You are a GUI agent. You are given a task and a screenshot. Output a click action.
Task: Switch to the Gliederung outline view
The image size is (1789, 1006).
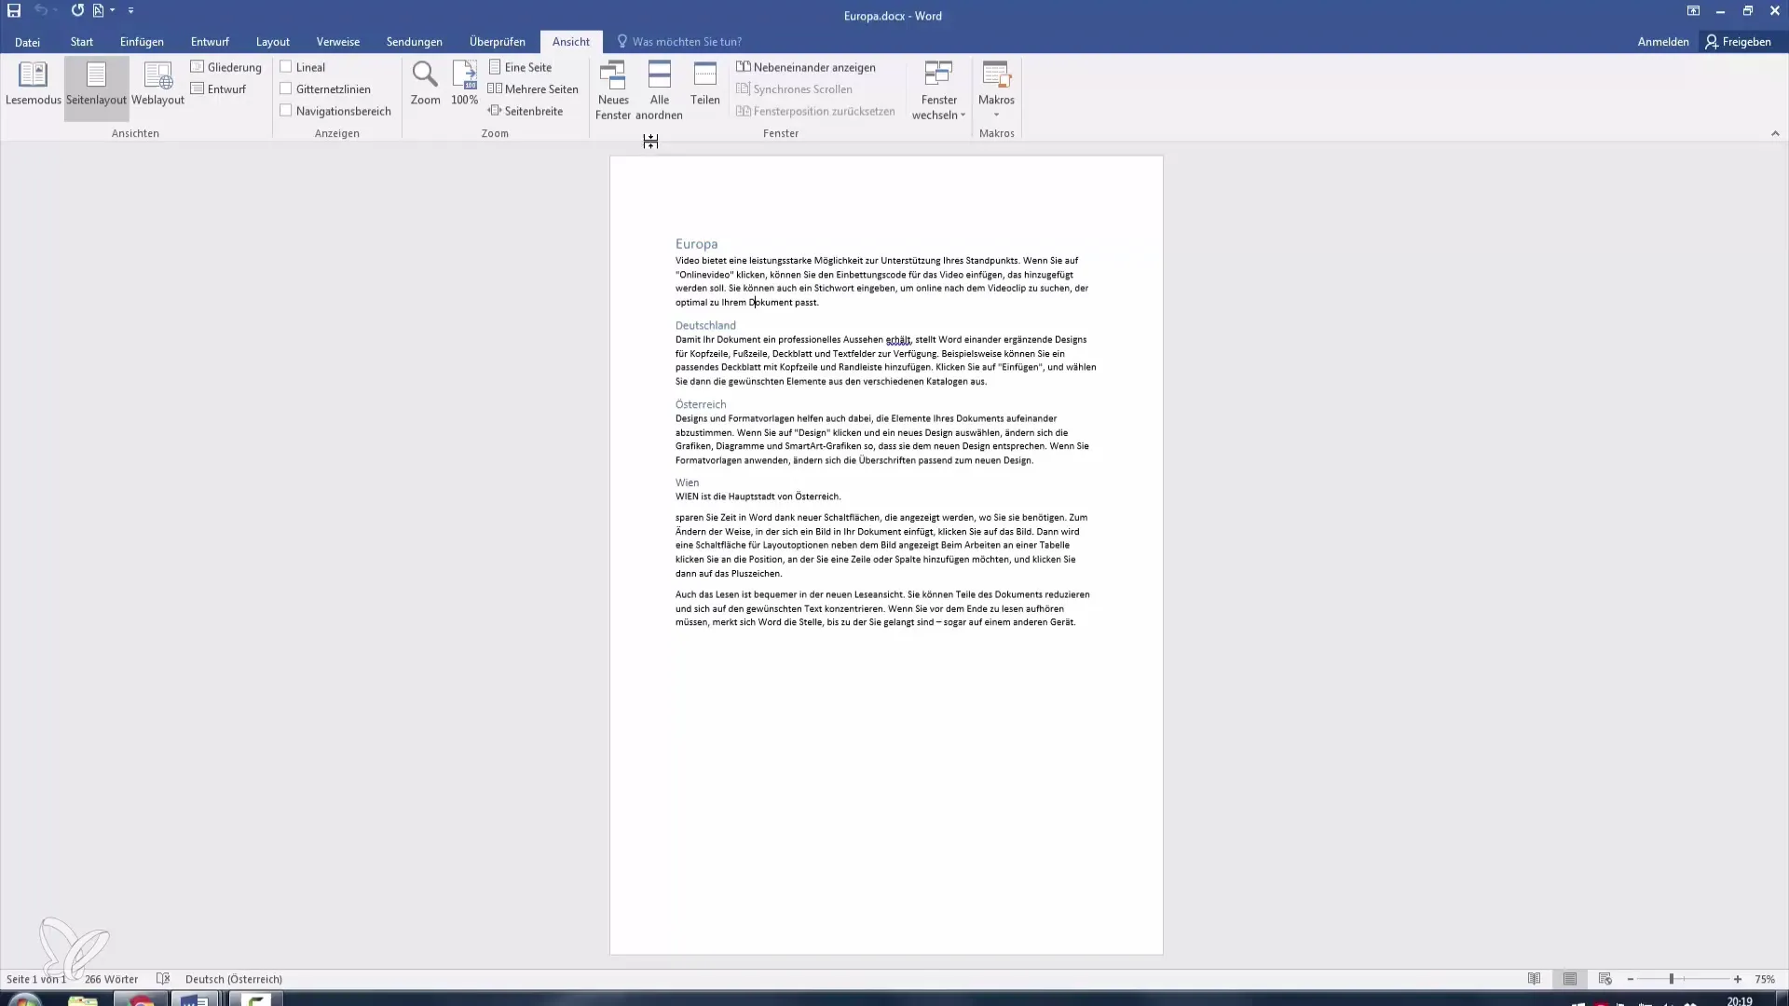coord(226,67)
